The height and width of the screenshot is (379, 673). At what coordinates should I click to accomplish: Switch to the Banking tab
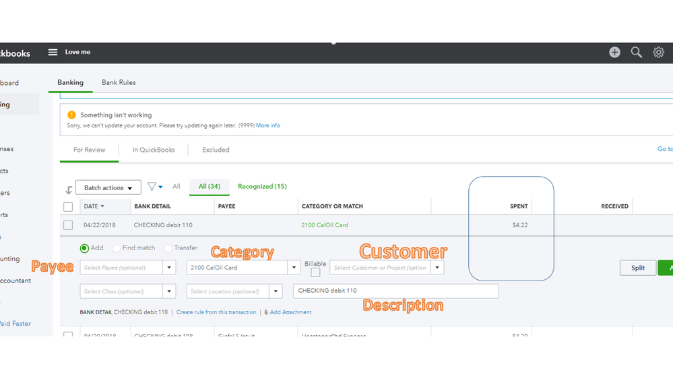pos(70,82)
